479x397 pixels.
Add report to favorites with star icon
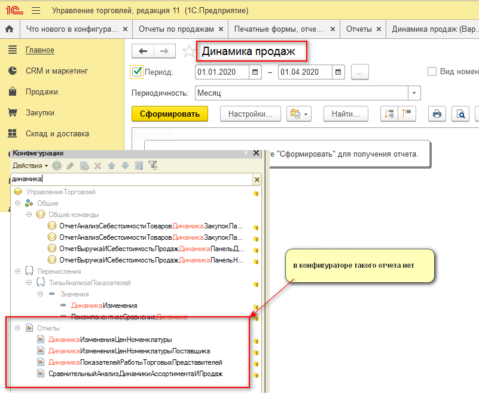(189, 51)
